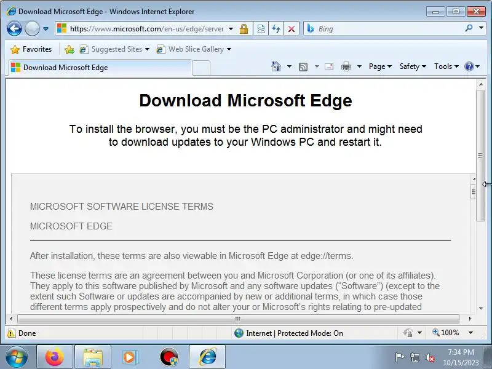Click the page vertical scrollbar thumb

point(480,156)
